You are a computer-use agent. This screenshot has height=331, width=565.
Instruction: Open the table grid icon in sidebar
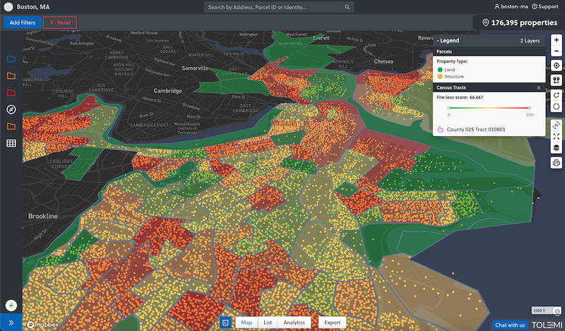(11, 143)
